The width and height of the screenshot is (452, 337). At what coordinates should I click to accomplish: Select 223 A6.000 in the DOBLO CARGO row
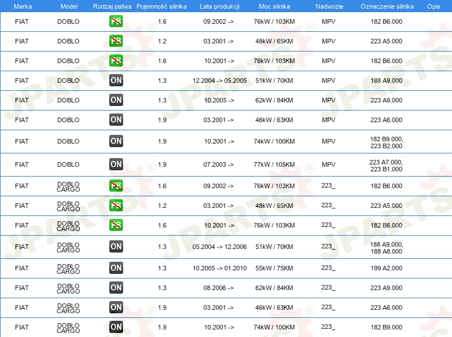[x=386, y=307]
